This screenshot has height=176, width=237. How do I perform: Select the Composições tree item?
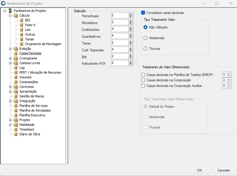29,82
